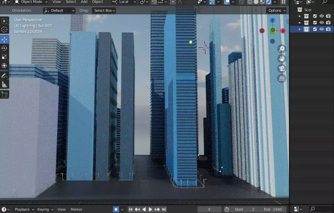Uncheck the highlighted collection's checkbox
The image size is (334, 213).
pos(315,29)
